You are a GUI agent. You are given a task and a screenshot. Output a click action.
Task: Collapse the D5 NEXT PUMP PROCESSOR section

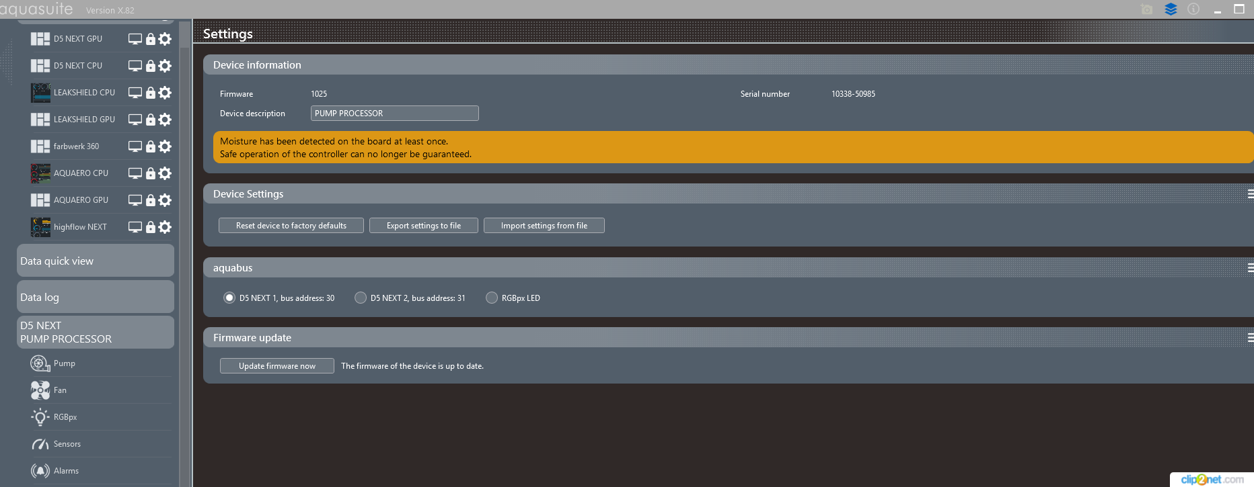(x=96, y=333)
